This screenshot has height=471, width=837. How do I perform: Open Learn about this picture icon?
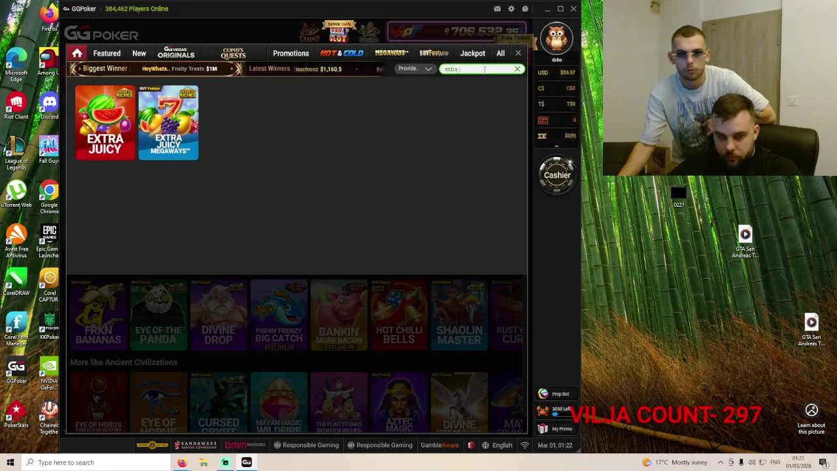pyautogui.click(x=811, y=419)
